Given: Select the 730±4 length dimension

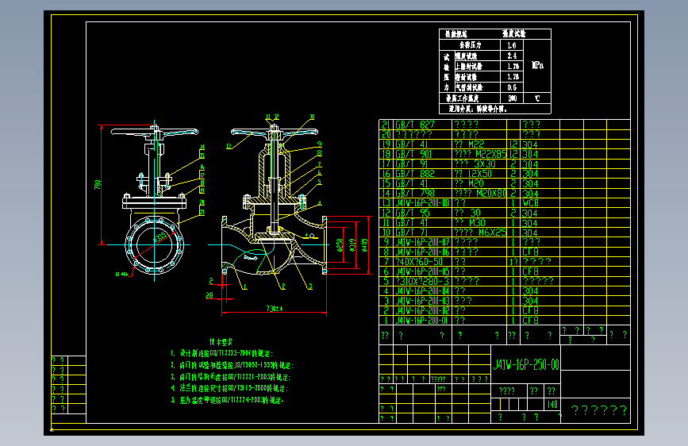Looking at the screenshot, I should [275, 308].
